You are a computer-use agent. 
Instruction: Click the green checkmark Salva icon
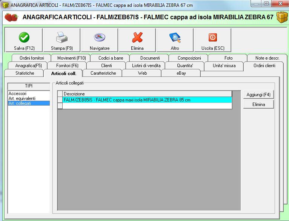coord(24,37)
